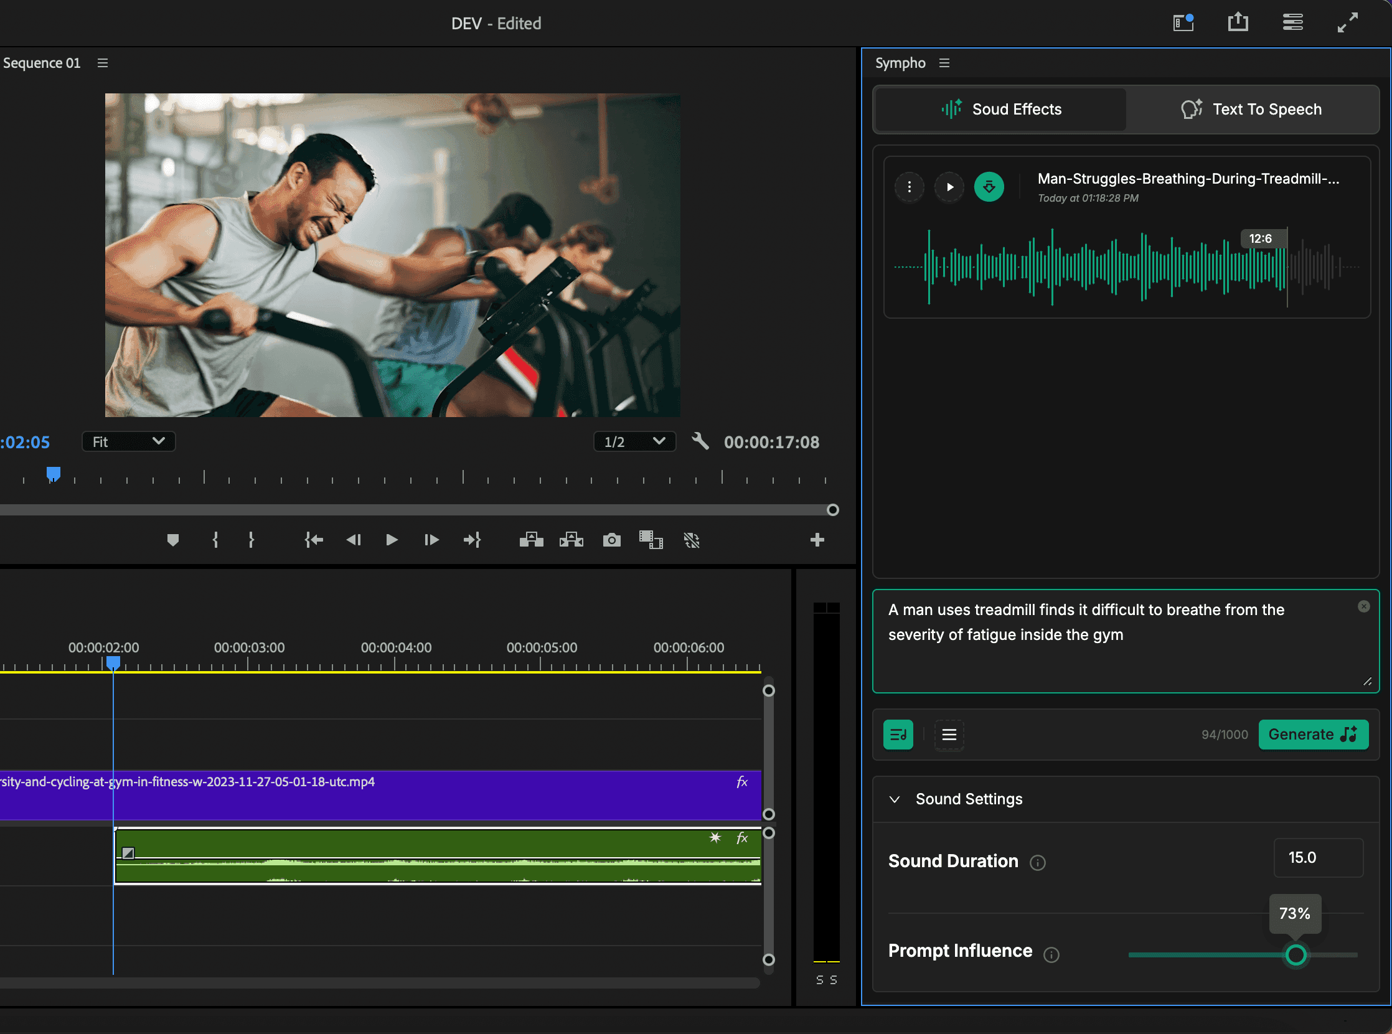The width and height of the screenshot is (1392, 1034).
Task: Click the FX icon on audio track
Action: tap(743, 837)
